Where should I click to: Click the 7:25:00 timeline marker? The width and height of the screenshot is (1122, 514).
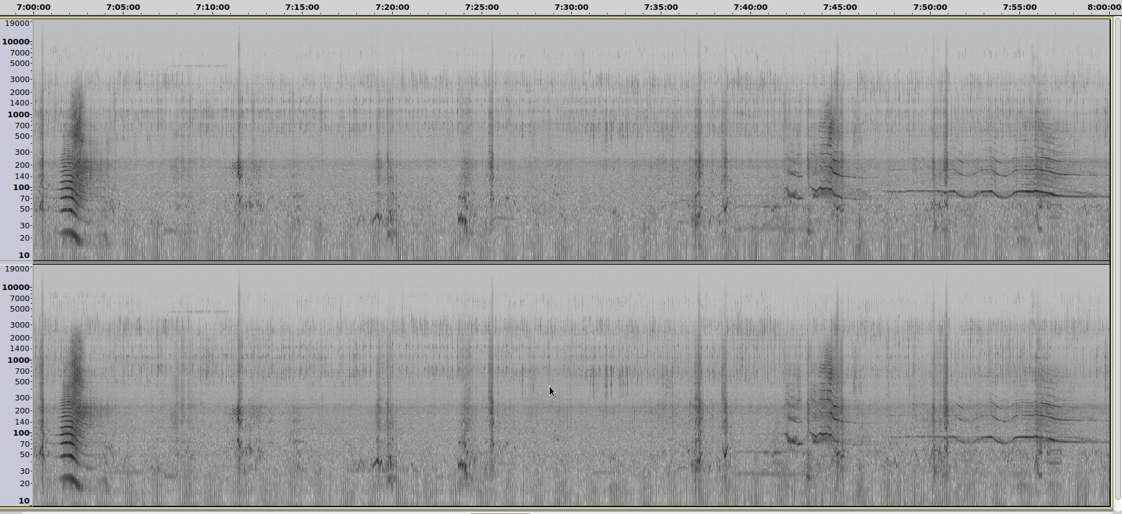coord(482,7)
